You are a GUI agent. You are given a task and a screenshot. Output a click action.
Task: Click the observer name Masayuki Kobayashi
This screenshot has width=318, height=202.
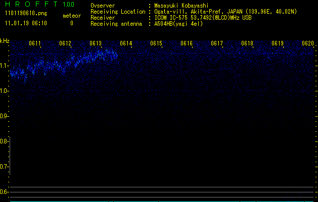(181, 6)
